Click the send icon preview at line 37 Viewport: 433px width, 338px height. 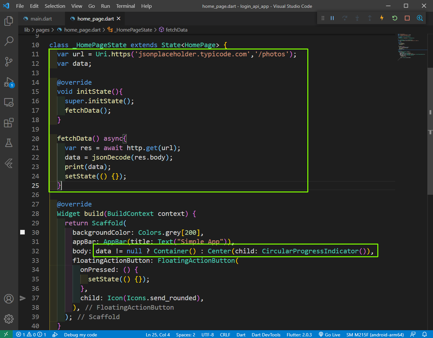pyautogui.click(x=22, y=298)
